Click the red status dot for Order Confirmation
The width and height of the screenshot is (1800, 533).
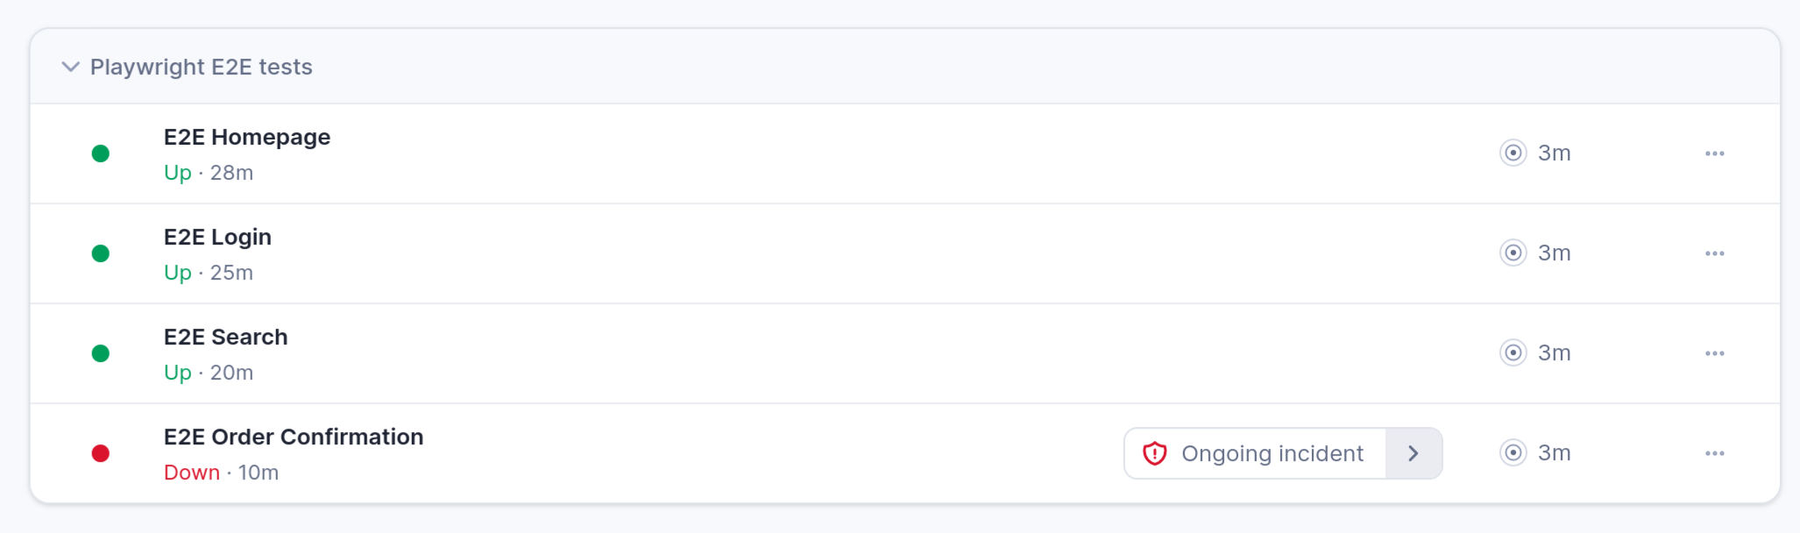pyautogui.click(x=101, y=453)
